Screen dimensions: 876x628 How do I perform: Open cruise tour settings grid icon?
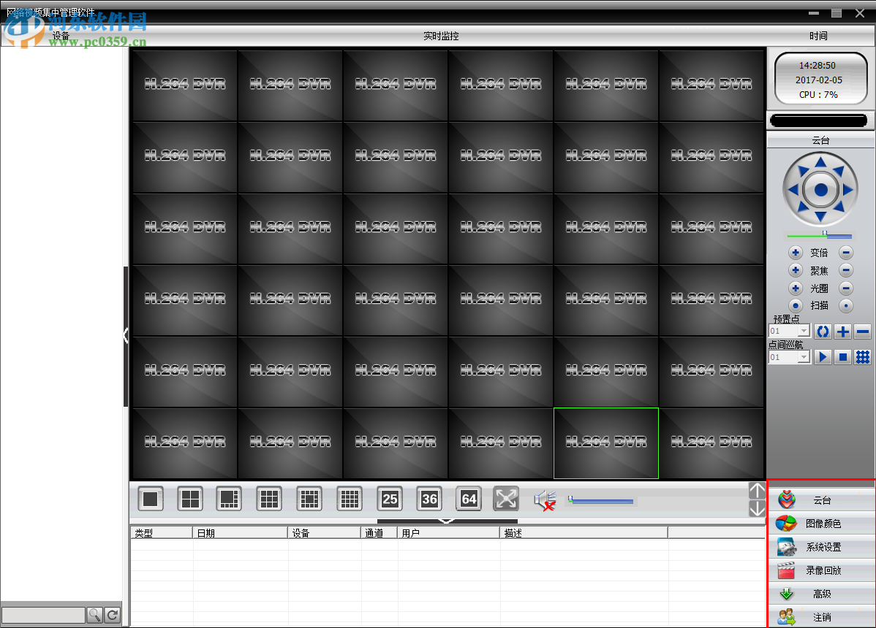863,357
